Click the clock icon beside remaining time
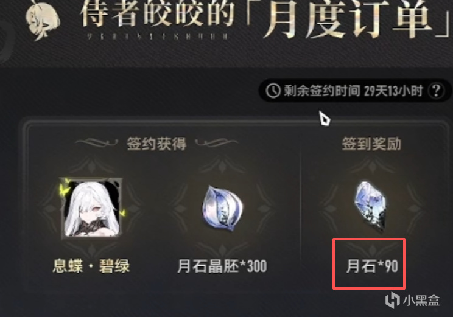 (273, 91)
